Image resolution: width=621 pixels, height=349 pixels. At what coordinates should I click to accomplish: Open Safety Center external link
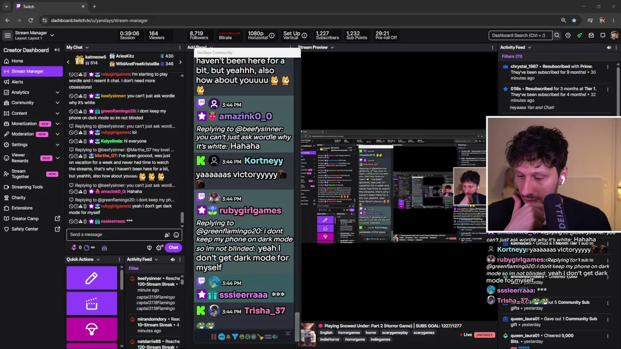tap(57, 229)
